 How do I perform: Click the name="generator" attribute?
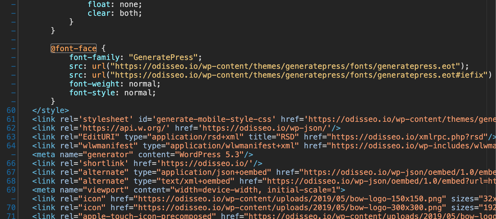(x=97, y=155)
